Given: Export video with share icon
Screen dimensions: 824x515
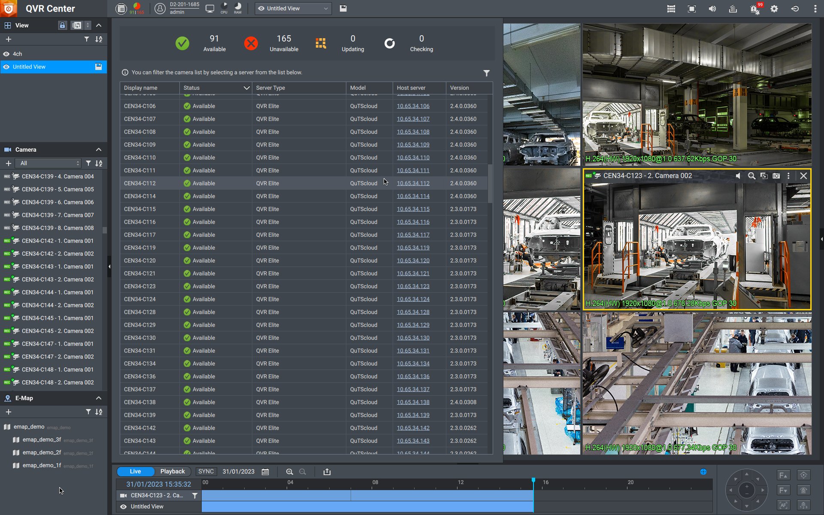Looking at the screenshot, I should point(327,472).
